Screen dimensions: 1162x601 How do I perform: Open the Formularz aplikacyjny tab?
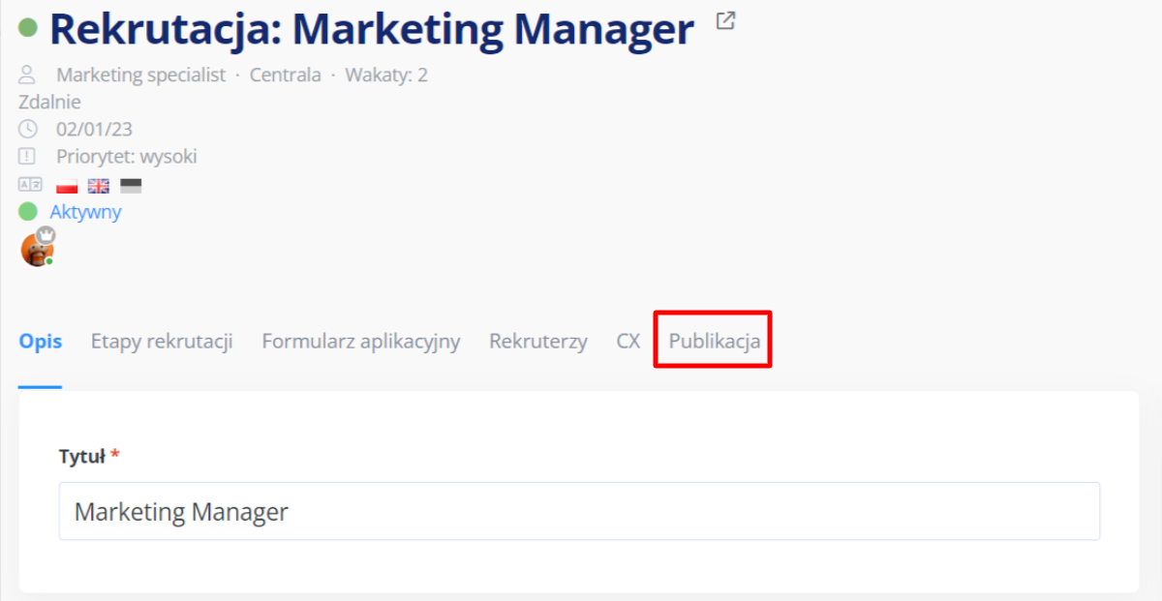360,342
